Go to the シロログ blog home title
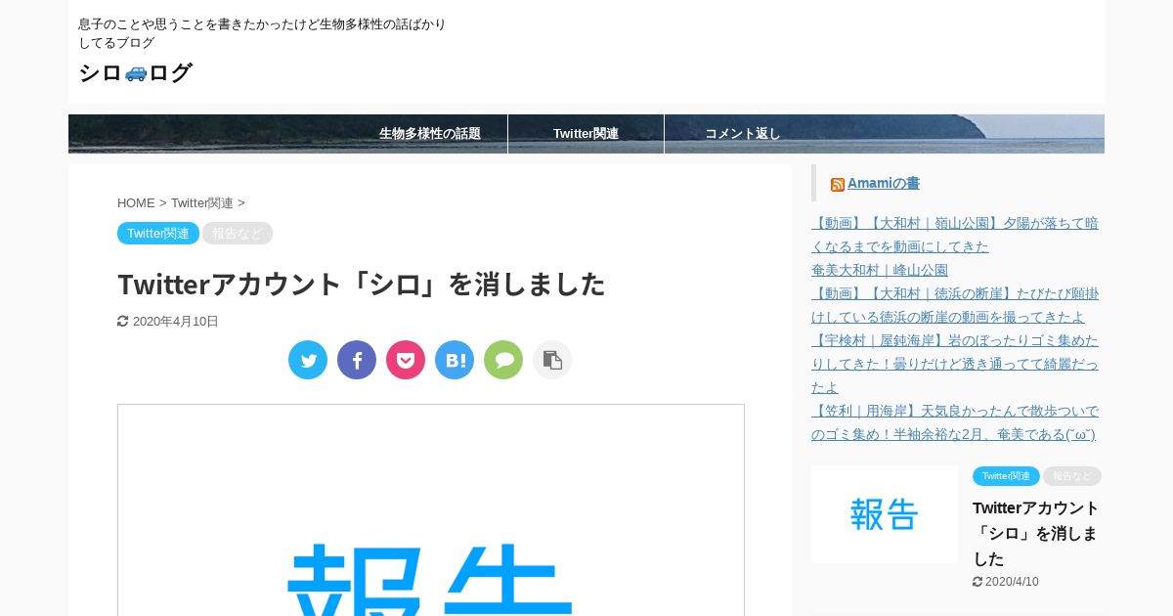The width and height of the screenshot is (1173, 616). point(135,72)
